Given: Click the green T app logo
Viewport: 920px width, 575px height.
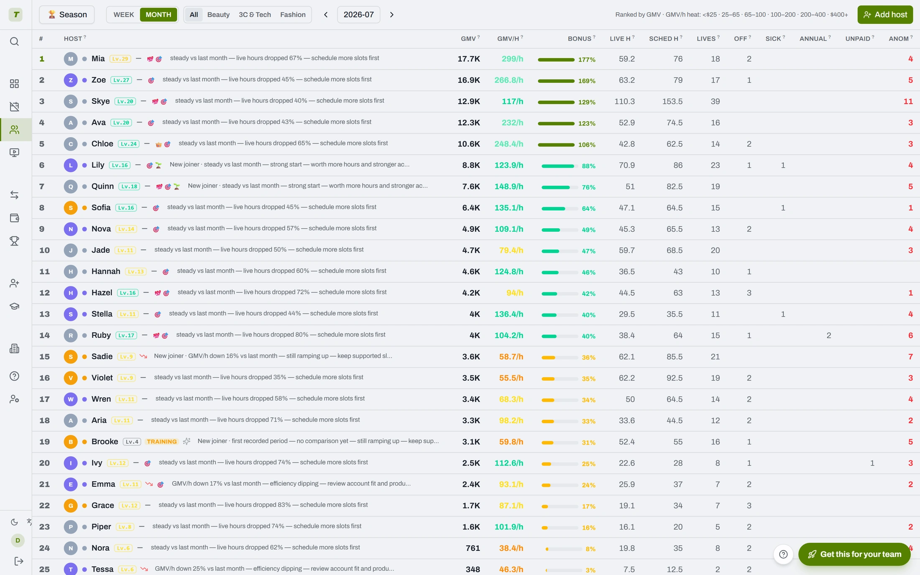Looking at the screenshot, I should click(16, 15).
